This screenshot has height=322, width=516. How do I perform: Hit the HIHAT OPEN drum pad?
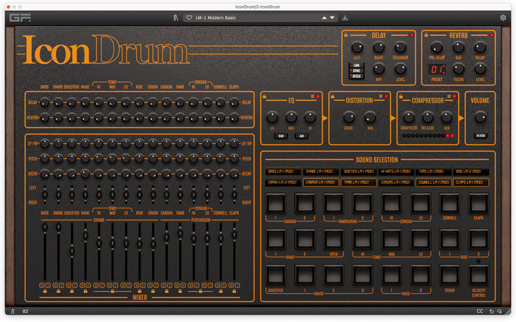[x=334, y=240]
